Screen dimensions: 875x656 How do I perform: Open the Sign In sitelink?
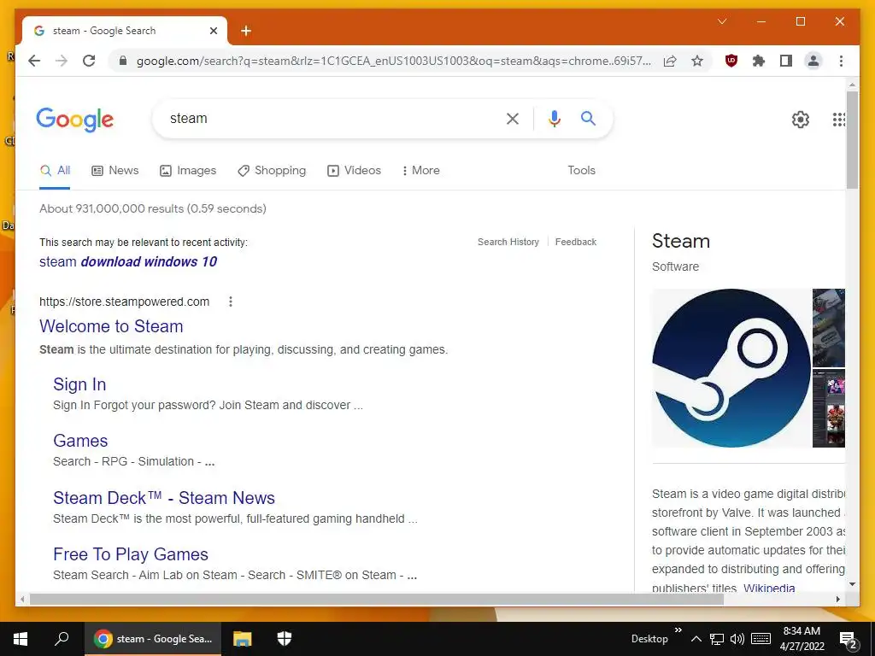79,384
